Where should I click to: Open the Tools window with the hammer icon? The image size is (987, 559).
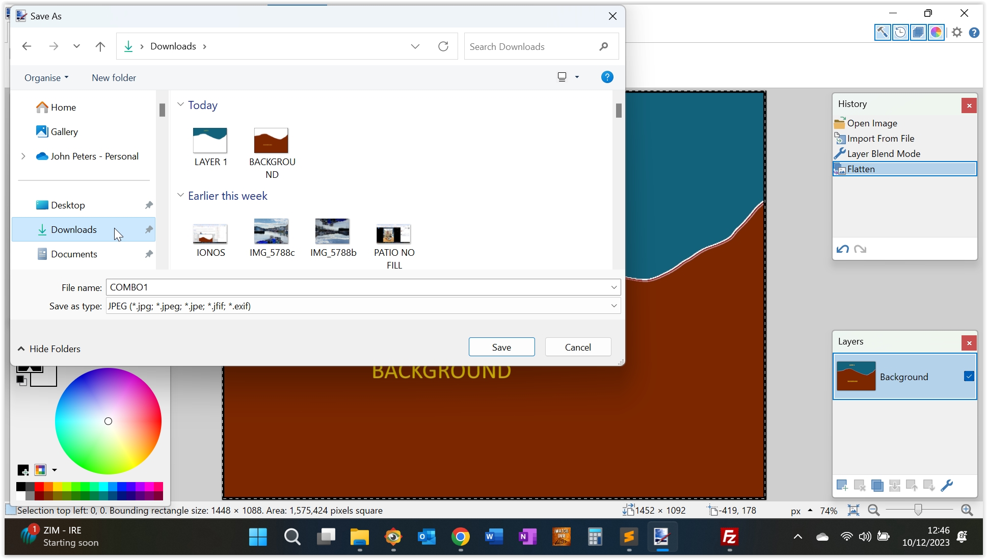883,32
